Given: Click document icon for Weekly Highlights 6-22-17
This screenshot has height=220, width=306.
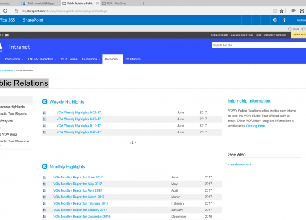Looking at the screenshot, I should pos(45,119).
